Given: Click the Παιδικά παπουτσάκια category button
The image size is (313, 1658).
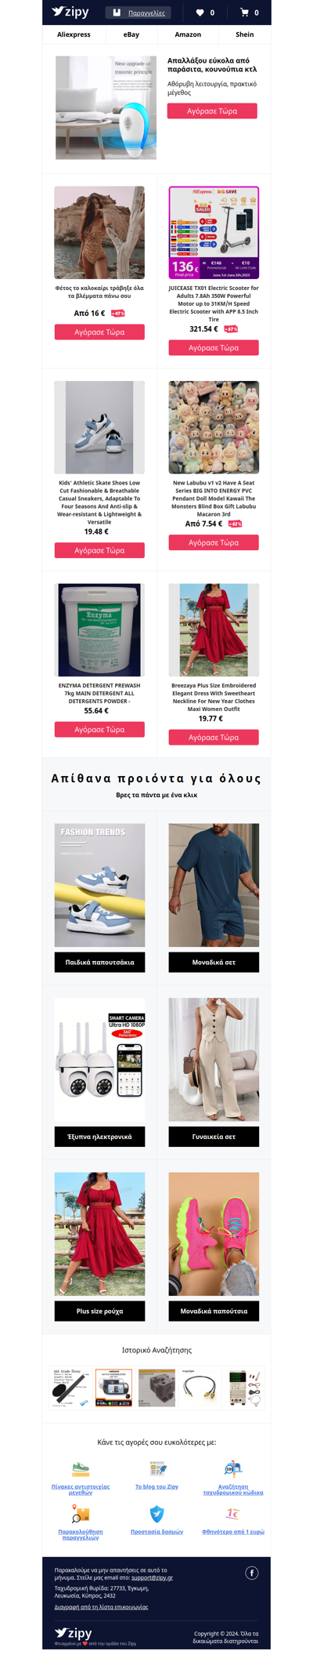Looking at the screenshot, I should [99, 962].
